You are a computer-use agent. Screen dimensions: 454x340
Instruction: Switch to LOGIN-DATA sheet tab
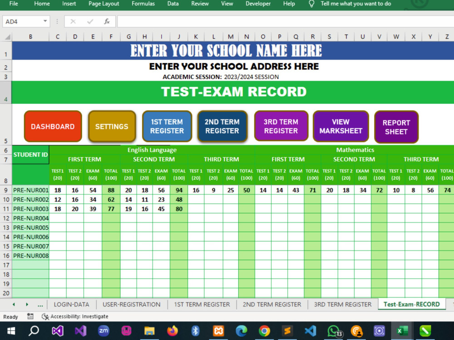pyautogui.click(x=71, y=305)
